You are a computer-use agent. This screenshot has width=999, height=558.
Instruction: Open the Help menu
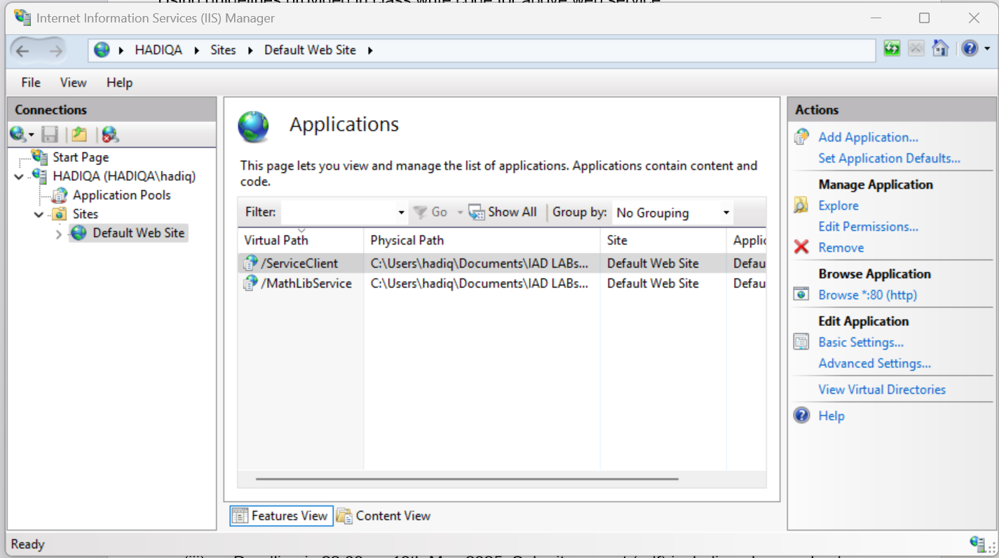119,83
